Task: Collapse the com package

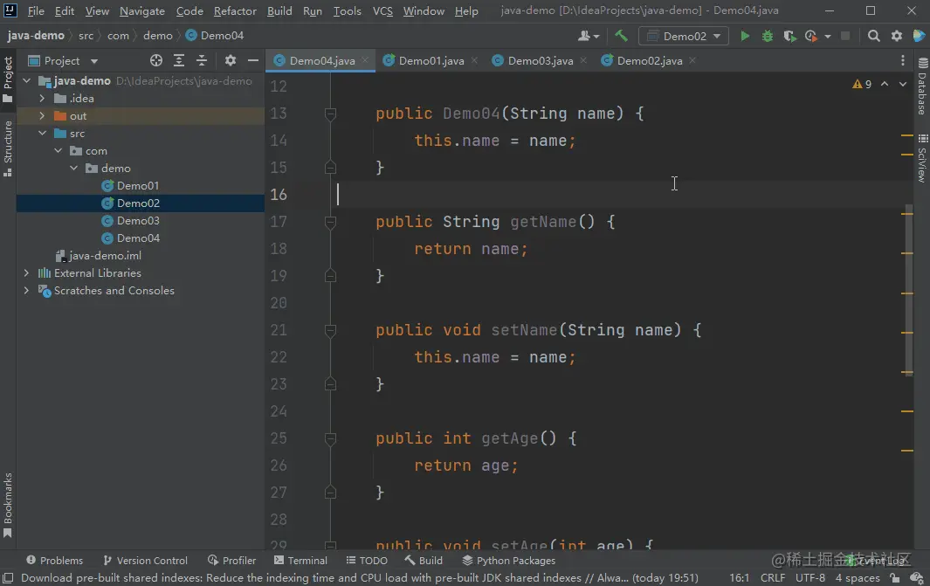Action: pyautogui.click(x=59, y=151)
